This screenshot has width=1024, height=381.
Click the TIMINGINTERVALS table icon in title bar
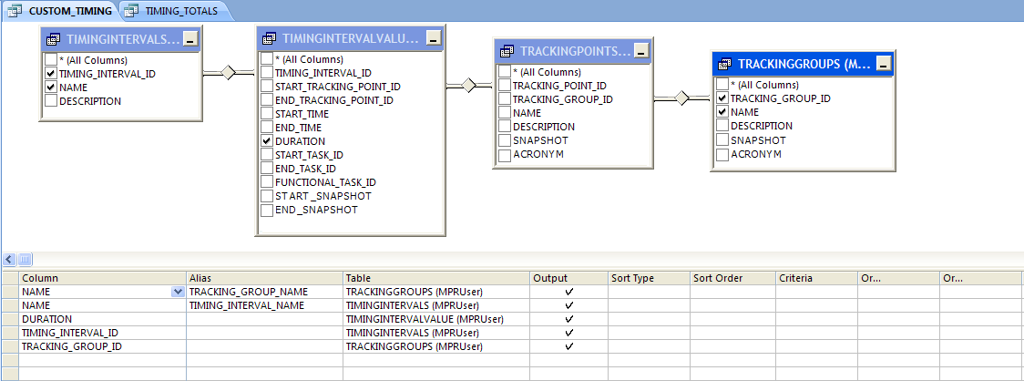(54, 39)
